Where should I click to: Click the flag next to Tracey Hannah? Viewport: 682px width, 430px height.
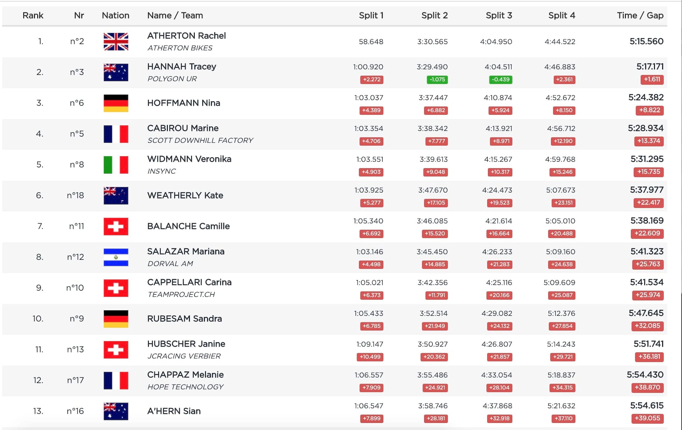[x=115, y=72]
